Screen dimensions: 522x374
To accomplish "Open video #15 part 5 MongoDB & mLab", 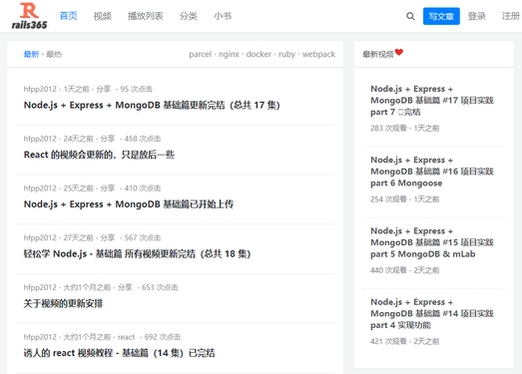I will (x=432, y=242).
